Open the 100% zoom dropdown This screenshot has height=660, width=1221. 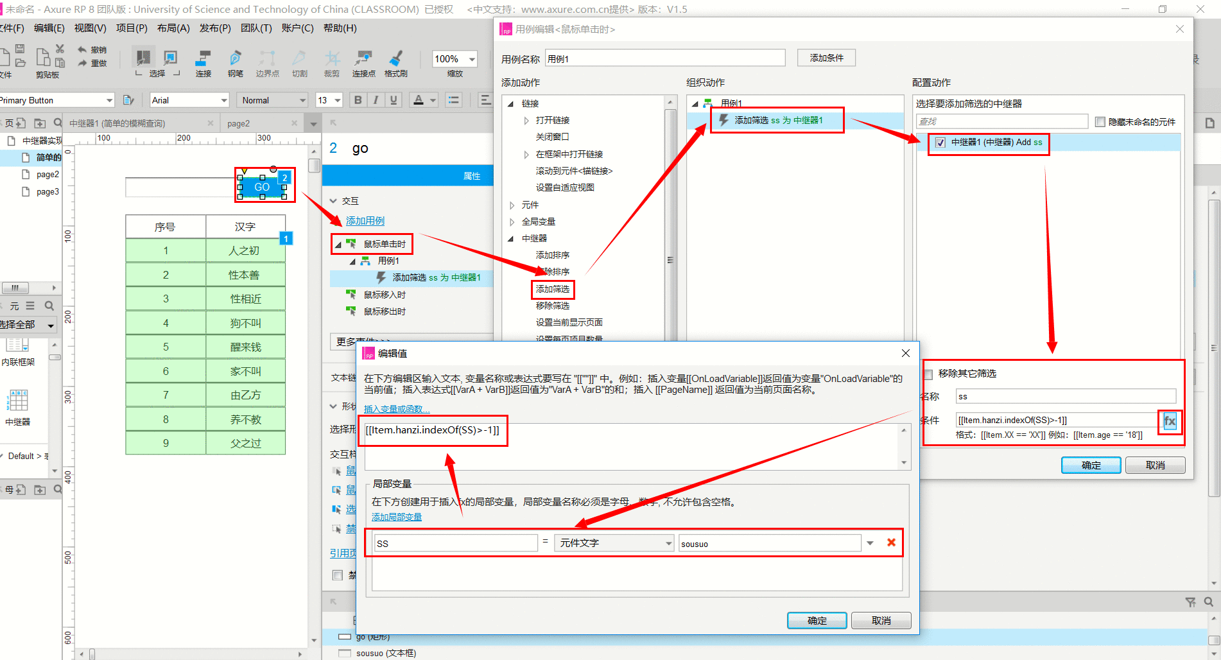[x=472, y=59]
